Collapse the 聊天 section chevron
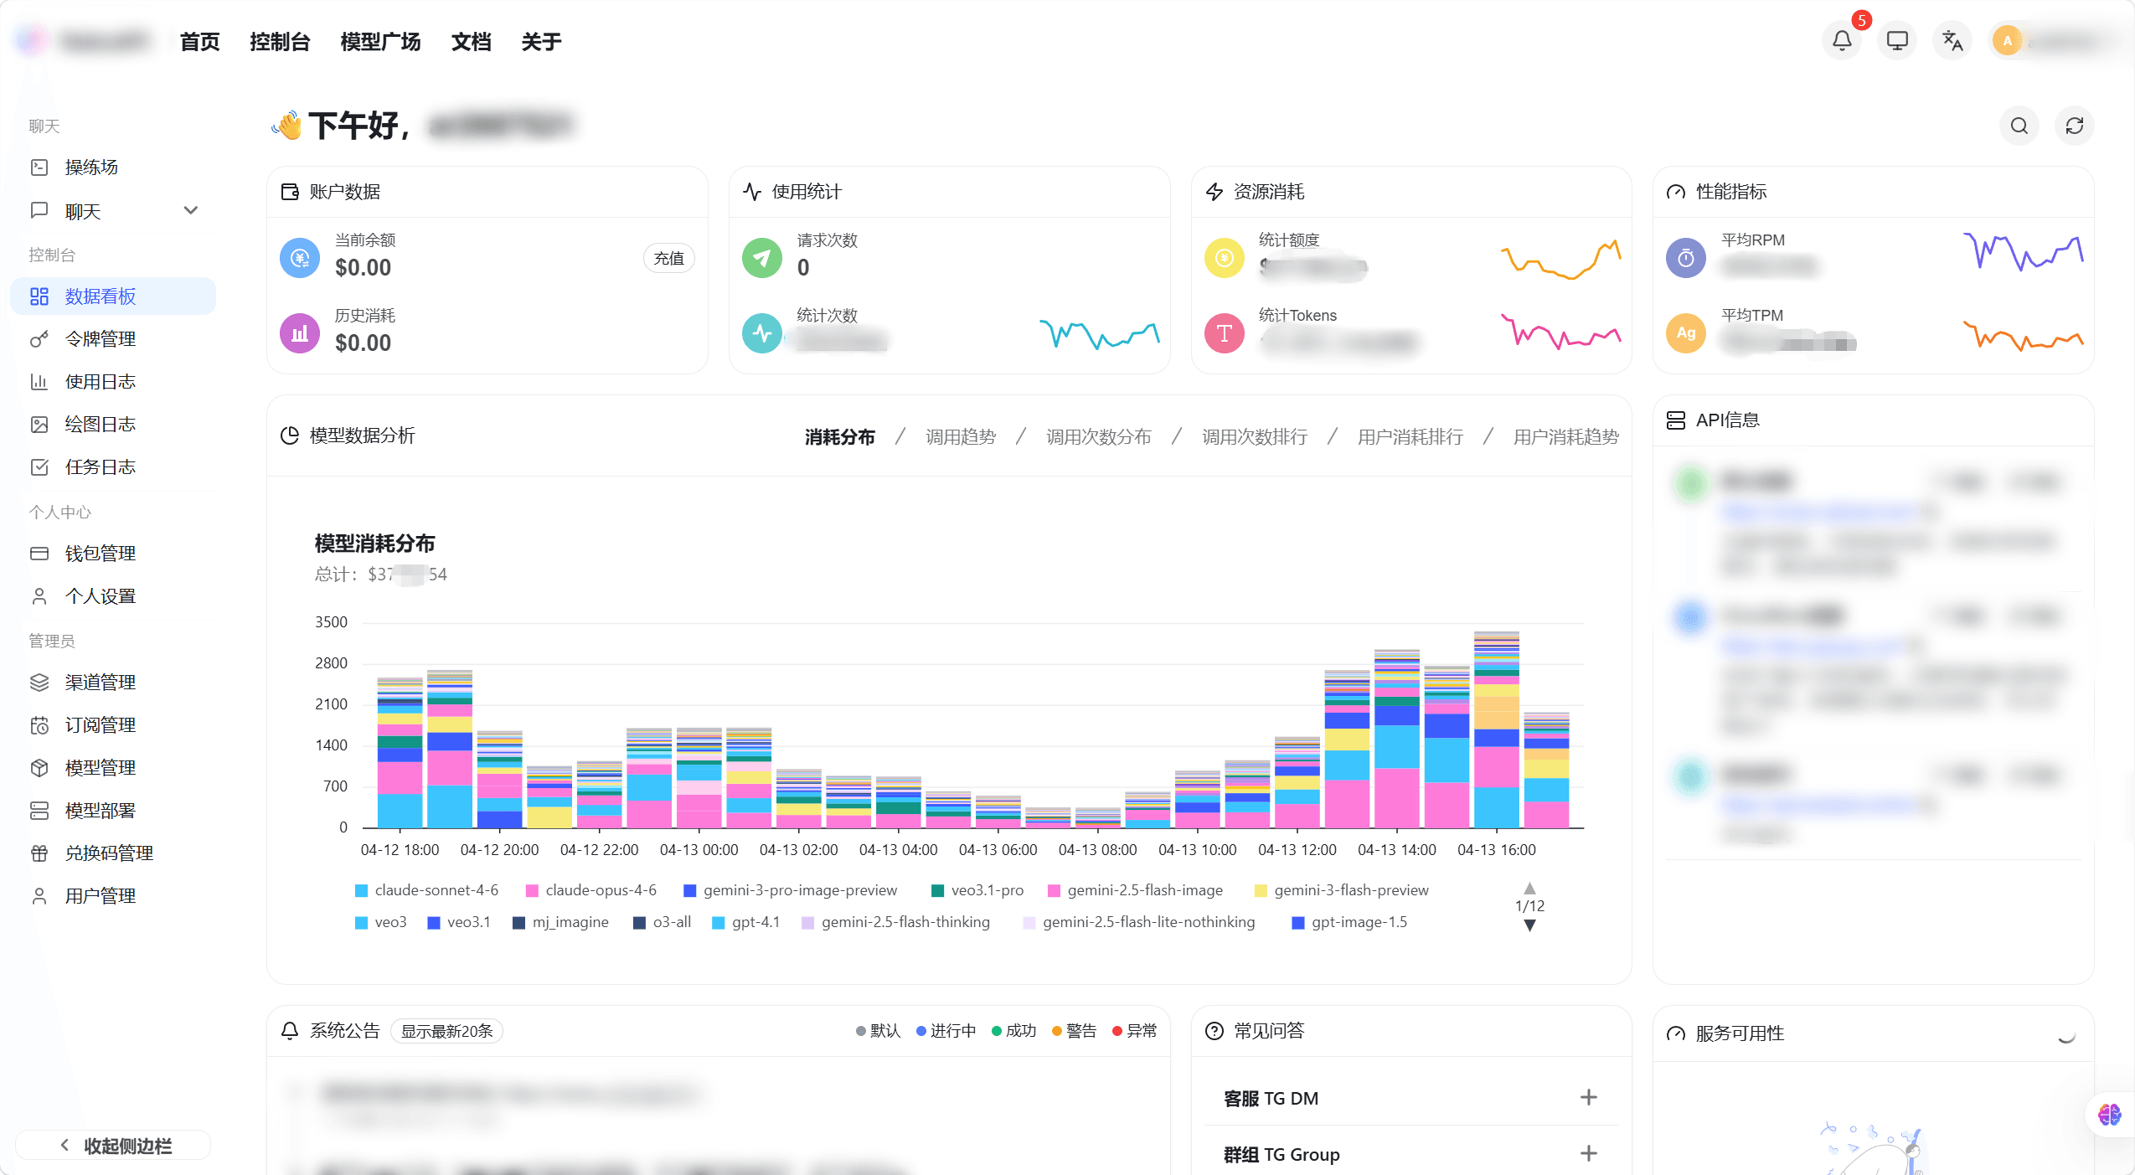 click(x=191, y=209)
